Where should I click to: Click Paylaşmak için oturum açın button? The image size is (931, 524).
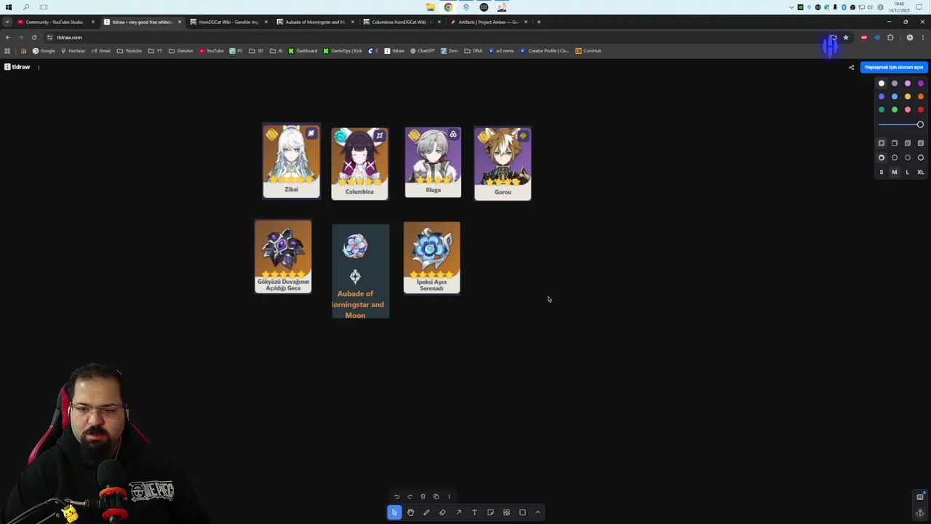point(894,67)
